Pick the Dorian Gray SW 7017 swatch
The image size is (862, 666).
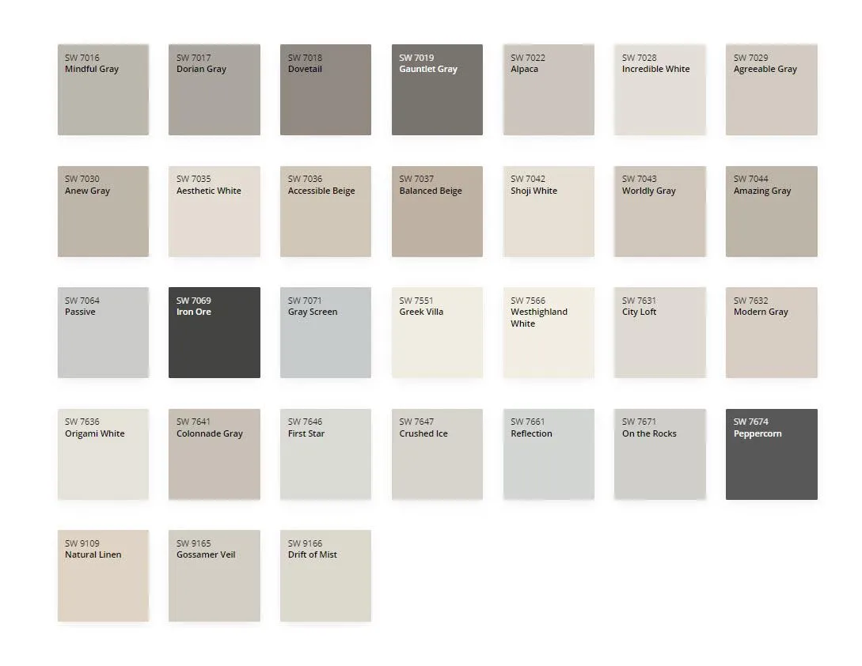[x=215, y=89]
